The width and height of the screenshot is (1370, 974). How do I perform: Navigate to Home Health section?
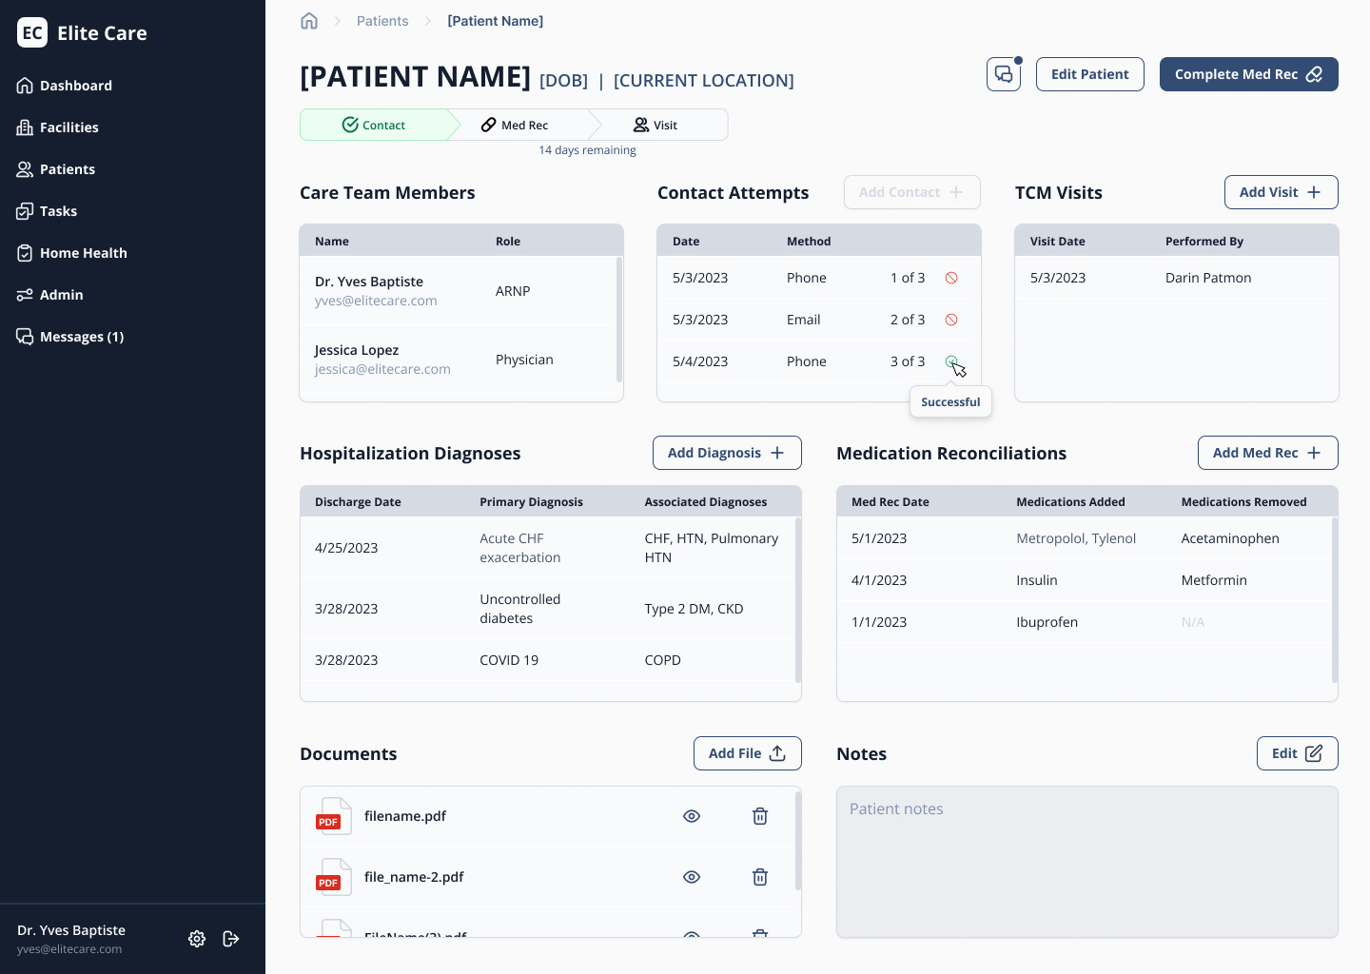click(83, 253)
